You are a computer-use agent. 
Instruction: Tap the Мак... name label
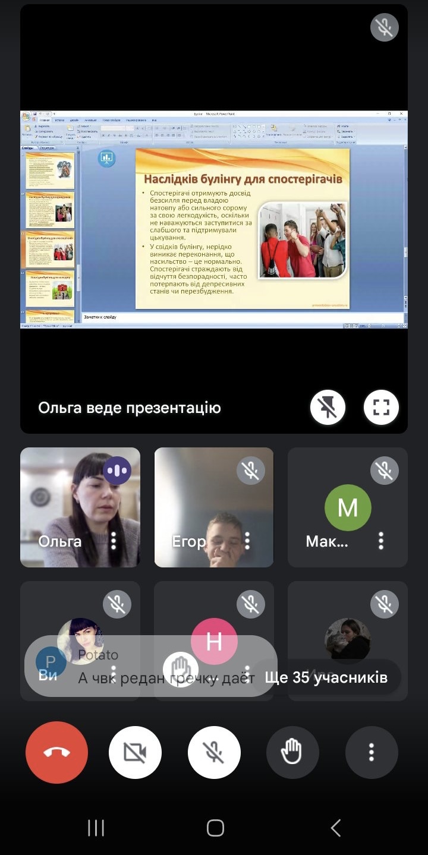pyautogui.click(x=327, y=541)
